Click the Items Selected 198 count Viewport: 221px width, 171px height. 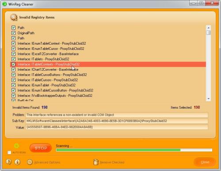(x=197, y=107)
